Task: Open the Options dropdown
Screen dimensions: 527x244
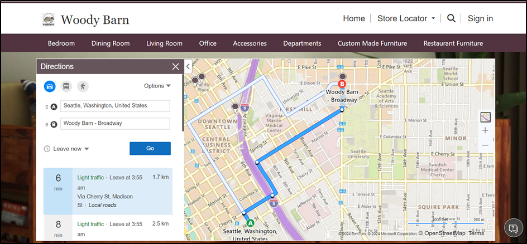Action: (157, 86)
